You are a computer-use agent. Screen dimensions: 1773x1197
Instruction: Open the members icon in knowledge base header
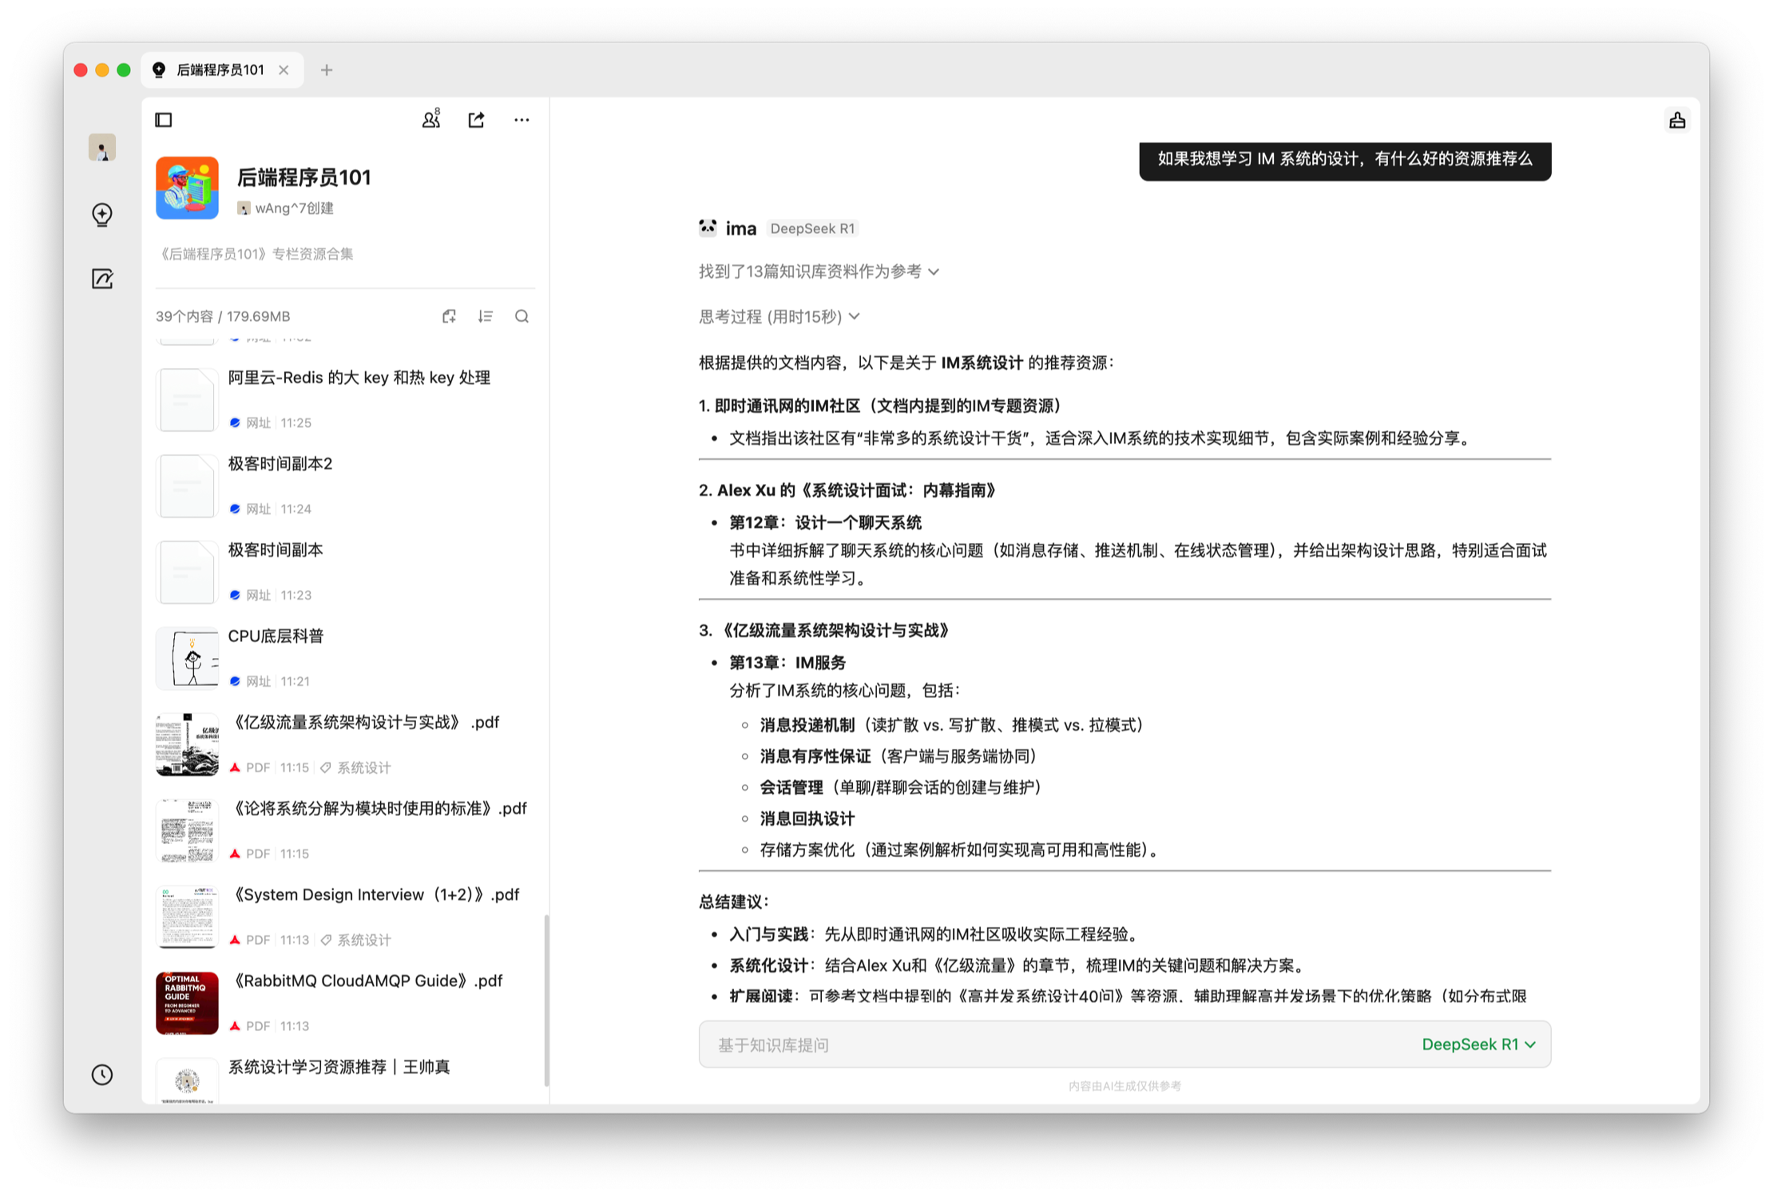click(x=431, y=120)
